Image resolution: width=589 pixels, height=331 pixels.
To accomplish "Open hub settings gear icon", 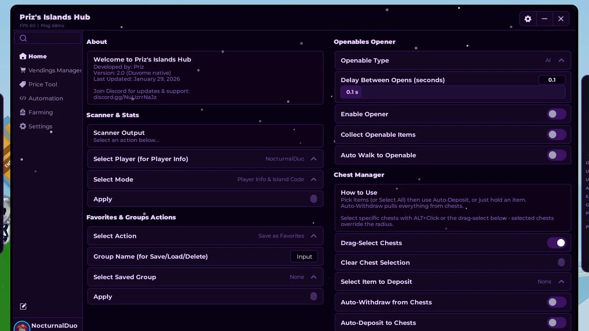I will pos(528,19).
